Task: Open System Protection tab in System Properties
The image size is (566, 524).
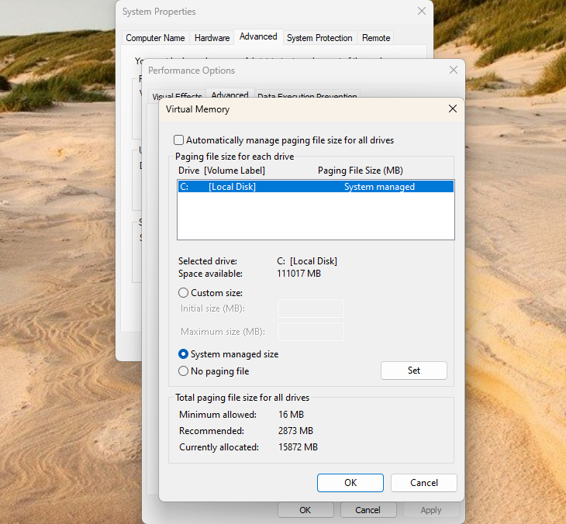Action: 319,38
